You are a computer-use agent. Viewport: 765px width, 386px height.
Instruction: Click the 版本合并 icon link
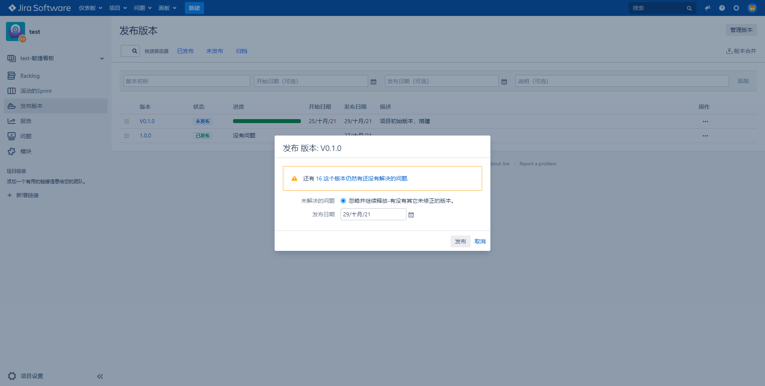click(741, 51)
